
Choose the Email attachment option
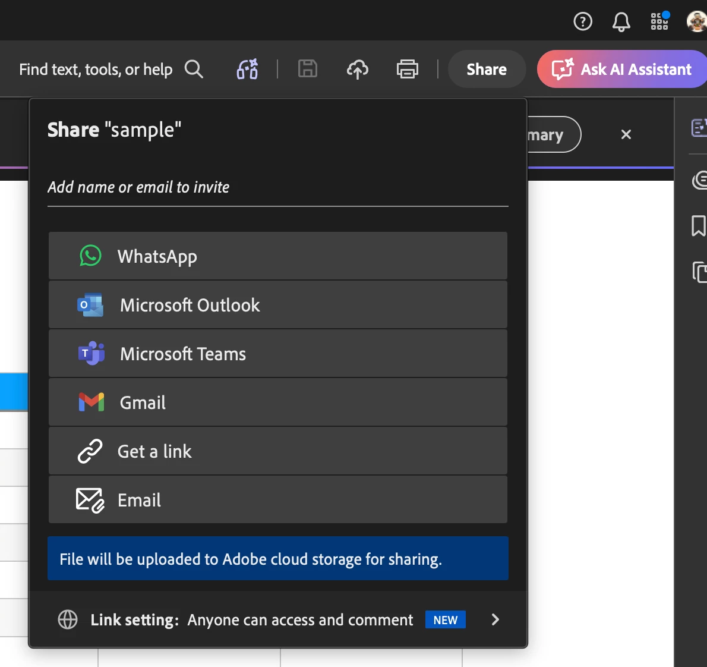point(278,499)
